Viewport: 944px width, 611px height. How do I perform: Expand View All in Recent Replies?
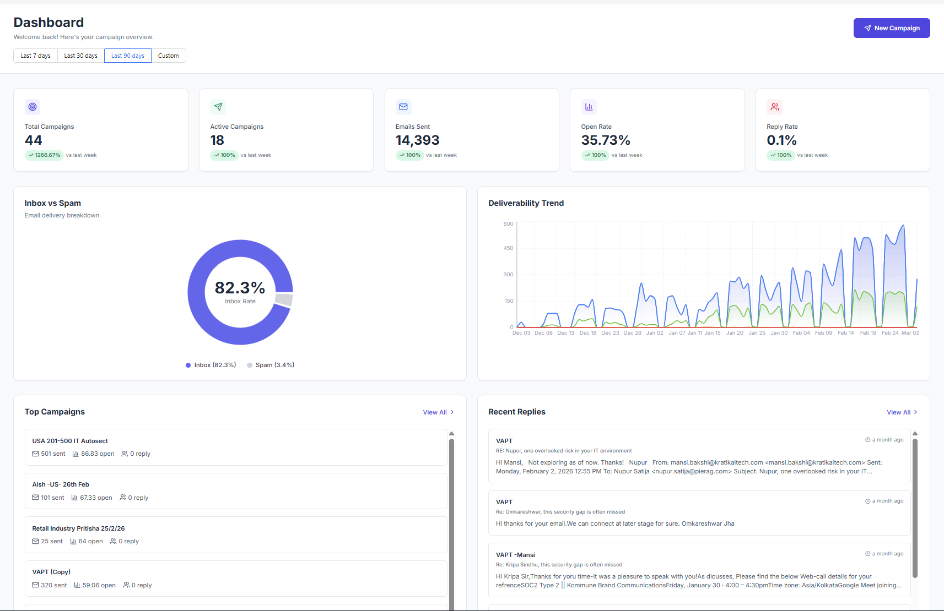point(902,412)
